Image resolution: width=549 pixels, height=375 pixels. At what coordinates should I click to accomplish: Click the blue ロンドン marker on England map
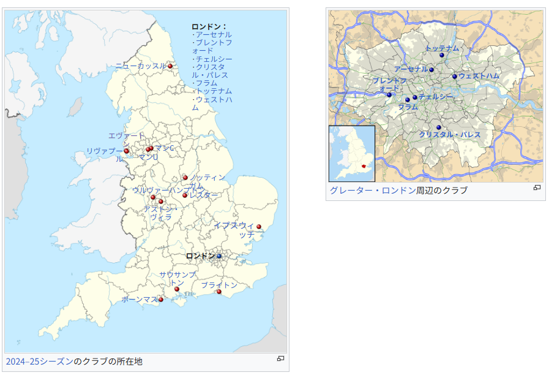(219, 256)
